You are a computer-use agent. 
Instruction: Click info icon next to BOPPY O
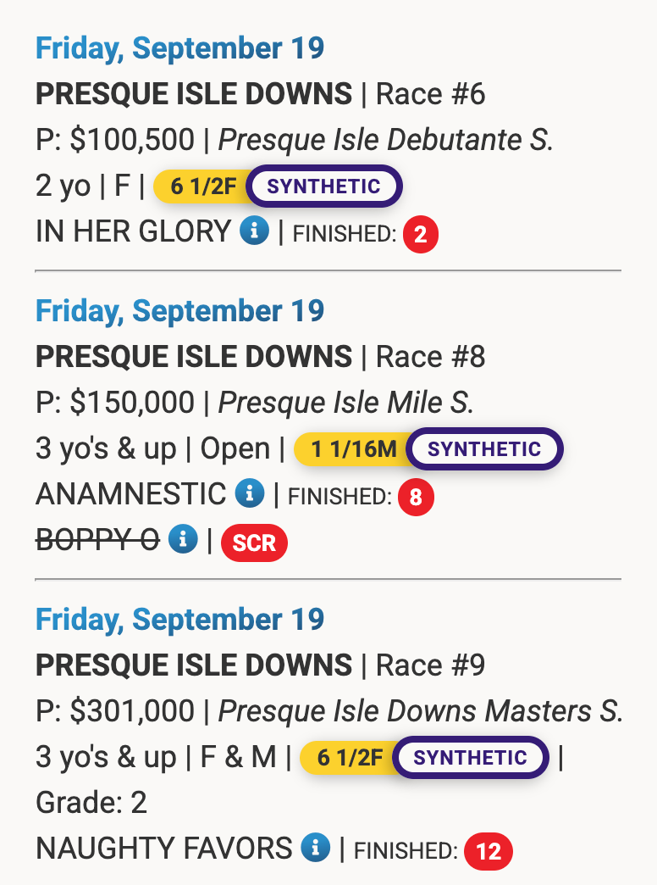(x=182, y=539)
